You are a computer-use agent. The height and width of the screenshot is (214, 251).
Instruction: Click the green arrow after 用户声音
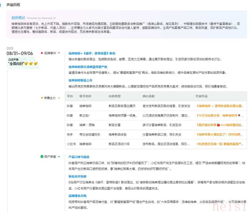(59, 157)
